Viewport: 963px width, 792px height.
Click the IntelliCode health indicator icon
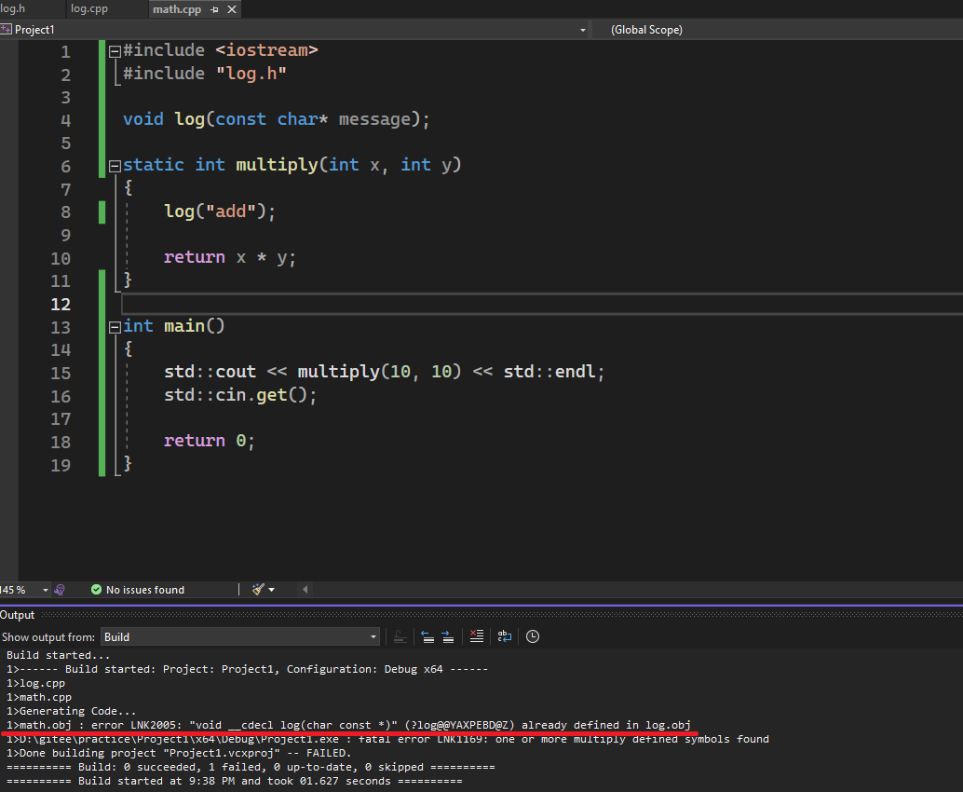point(60,590)
